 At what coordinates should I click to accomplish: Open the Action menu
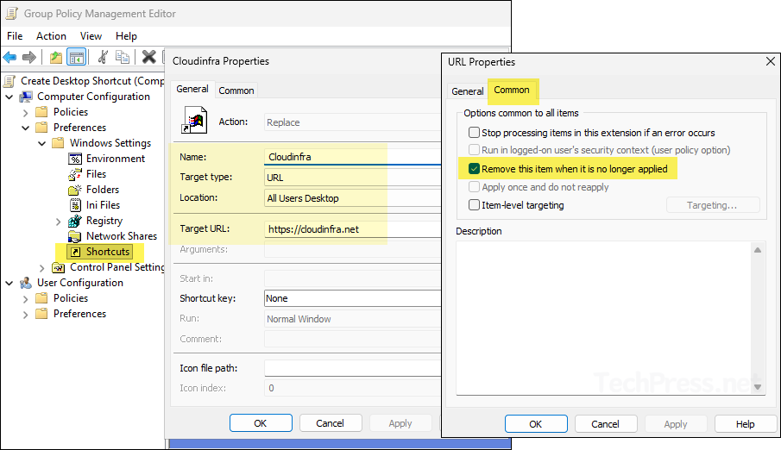pyautogui.click(x=51, y=36)
